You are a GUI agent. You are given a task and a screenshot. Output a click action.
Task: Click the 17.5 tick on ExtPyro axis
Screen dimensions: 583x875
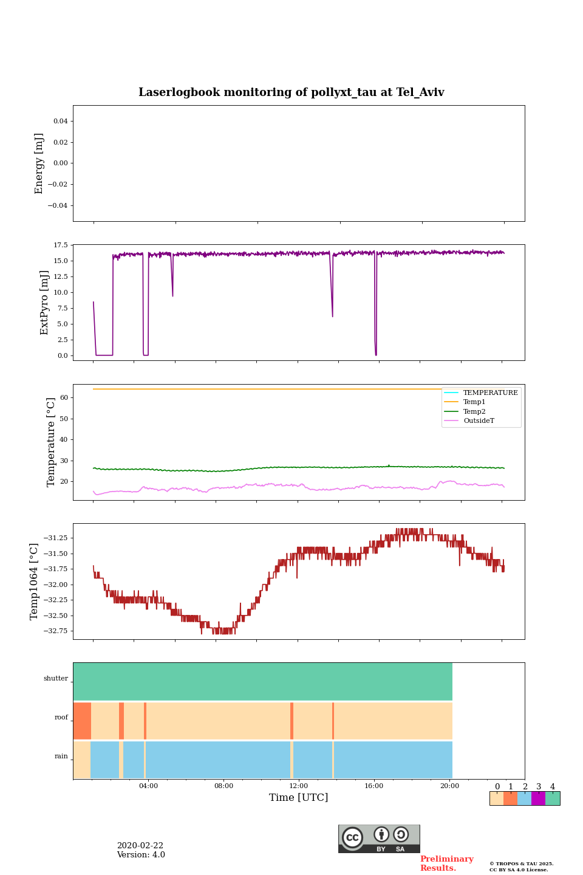point(60,245)
